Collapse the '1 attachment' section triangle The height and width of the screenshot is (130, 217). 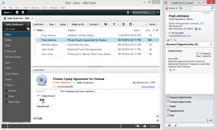tap(38, 96)
